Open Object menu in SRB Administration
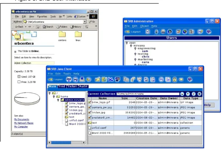This screenshot has height=150, width=222. [144, 26]
